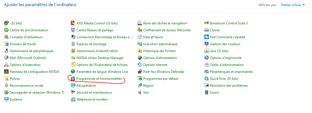
Task: Click the Dossiers de travail icon
Action: pyautogui.click(x=6, y=44)
